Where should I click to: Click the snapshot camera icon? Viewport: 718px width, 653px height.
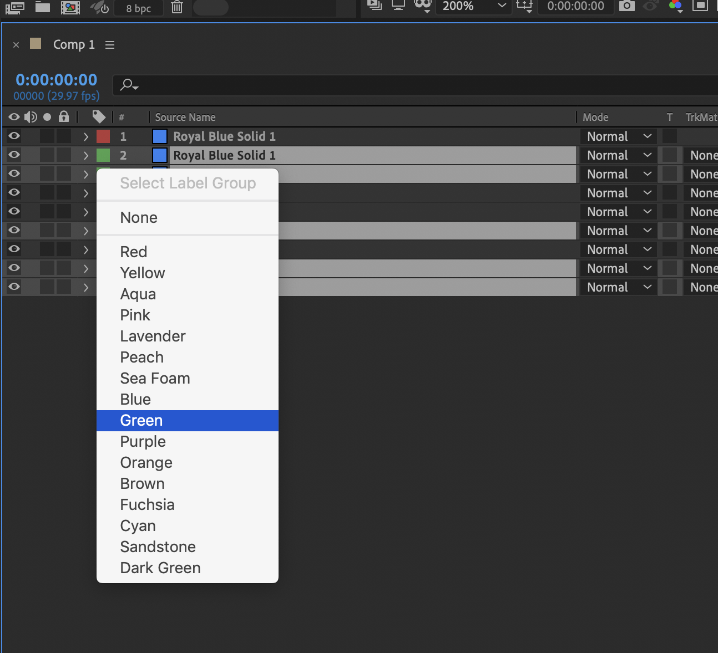coord(627,7)
